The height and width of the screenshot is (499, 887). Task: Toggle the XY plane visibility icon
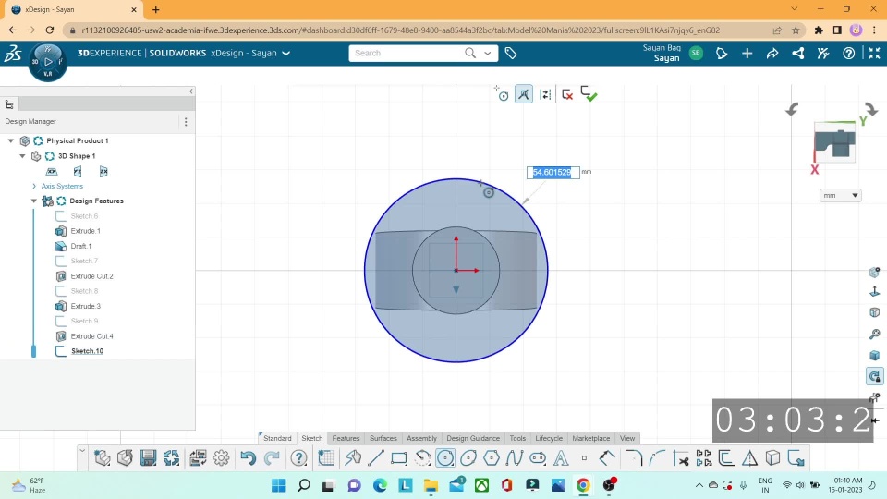pyautogui.click(x=52, y=171)
